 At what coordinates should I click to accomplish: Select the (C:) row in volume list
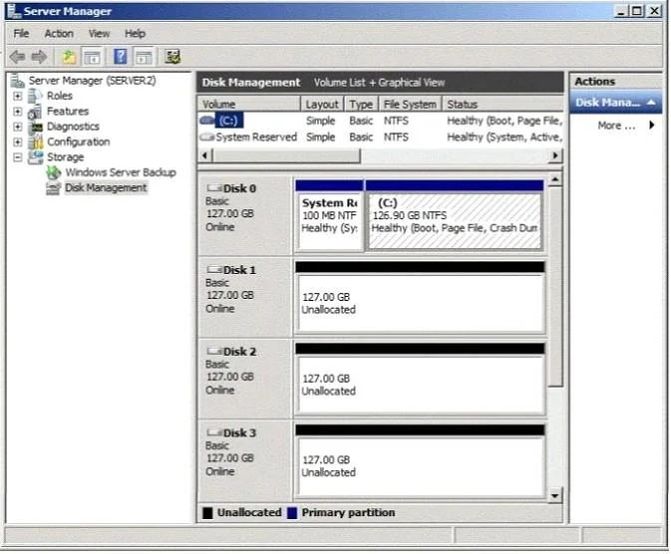pos(380,121)
